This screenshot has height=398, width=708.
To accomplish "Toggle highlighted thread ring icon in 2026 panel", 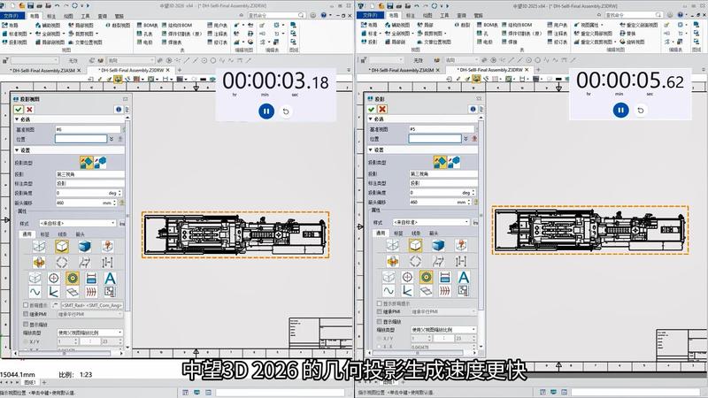I will 73,278.
